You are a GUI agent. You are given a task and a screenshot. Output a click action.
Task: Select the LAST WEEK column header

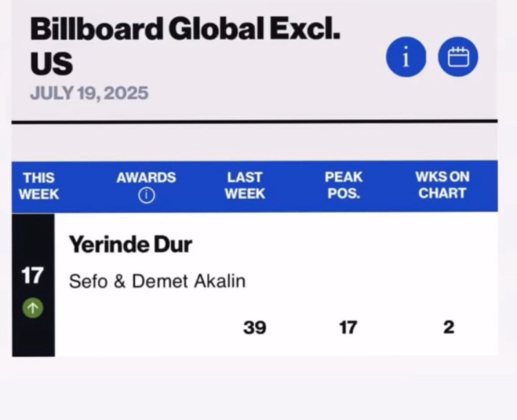[x=245, y=185]
